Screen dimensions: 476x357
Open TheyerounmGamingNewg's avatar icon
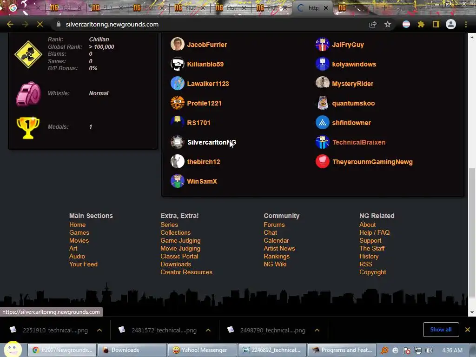[x=323, y=161]
